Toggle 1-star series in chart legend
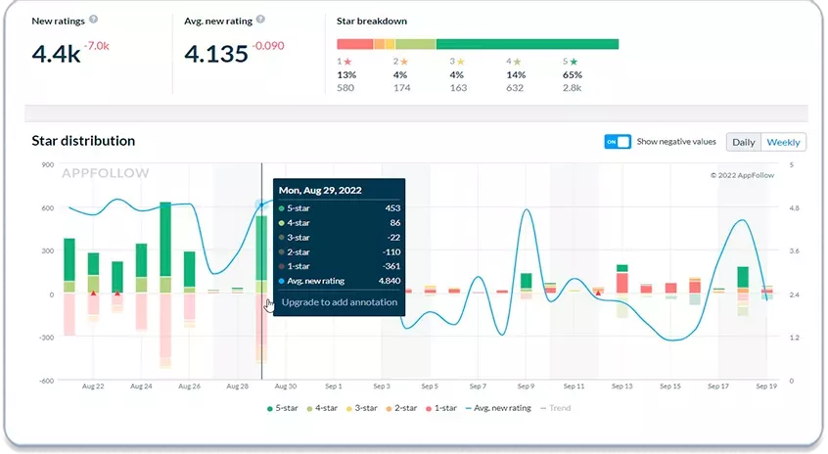The height and width of the screenshot is (454, 828). click(x=441, y=408)
